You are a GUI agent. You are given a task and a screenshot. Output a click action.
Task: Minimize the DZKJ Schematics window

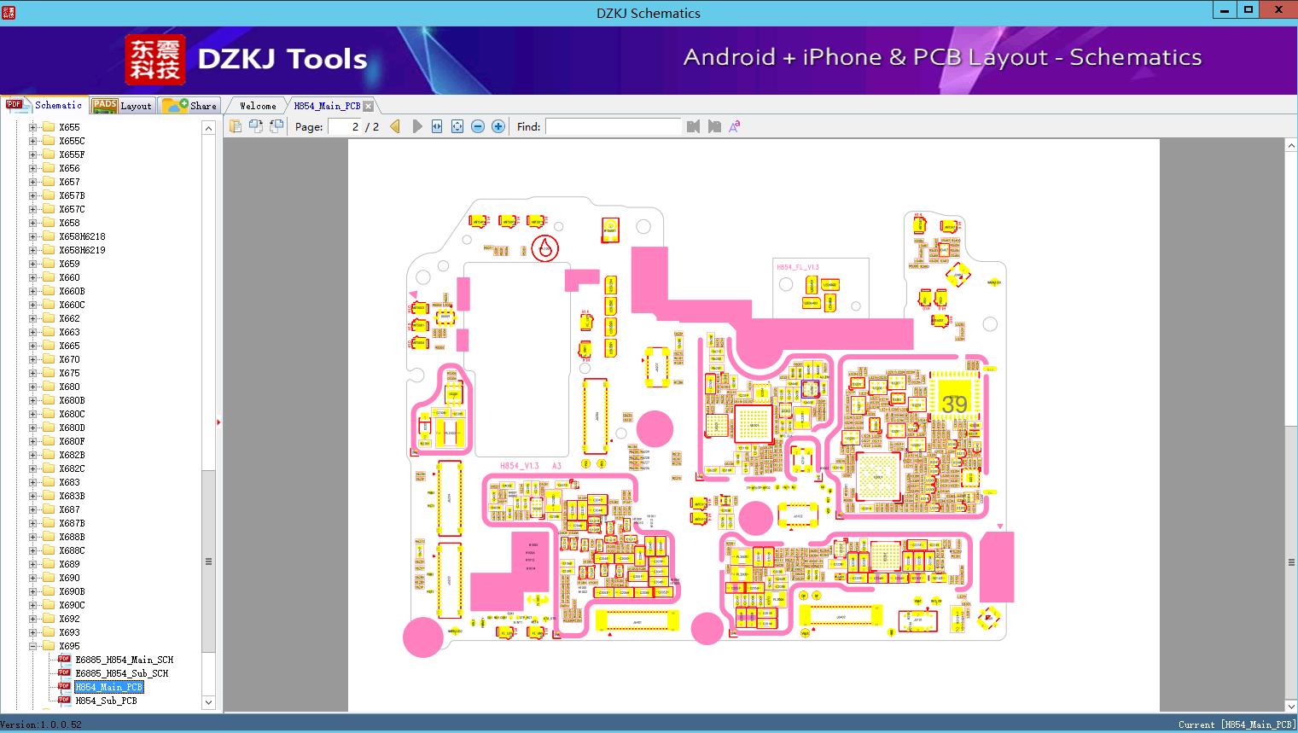1224,10
